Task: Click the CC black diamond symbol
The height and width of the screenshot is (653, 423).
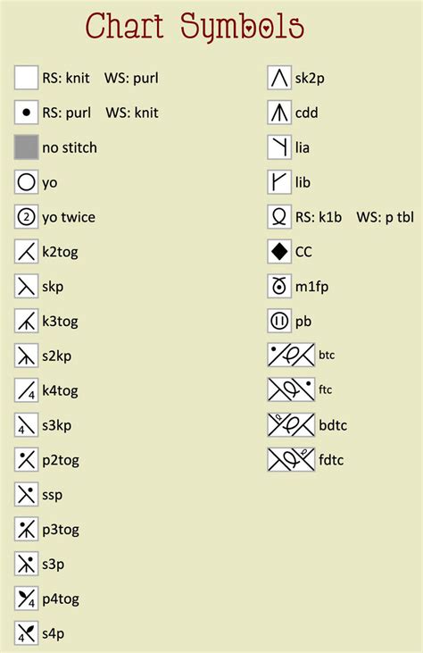Action: point(279,252)
